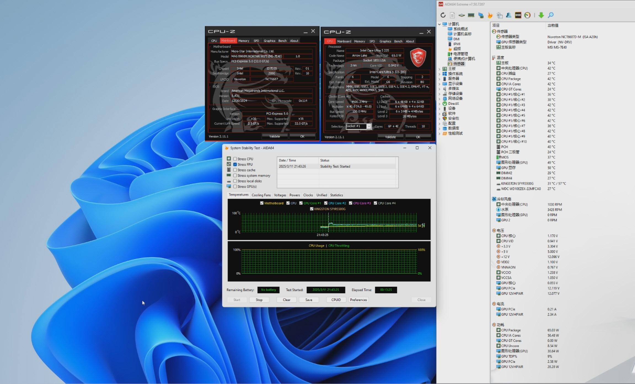635x384 pixels.
Task: Select 超频 in the computer tree
Action: [x=457, y=49]
